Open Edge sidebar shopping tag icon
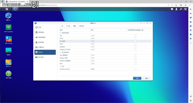The height and width of the screenshot is (103, 193). point(191,18)
